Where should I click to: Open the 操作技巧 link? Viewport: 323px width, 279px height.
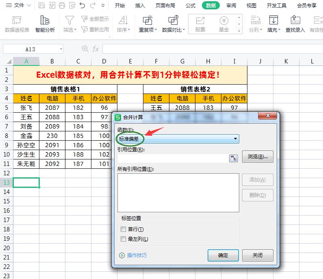pos(137,255)
